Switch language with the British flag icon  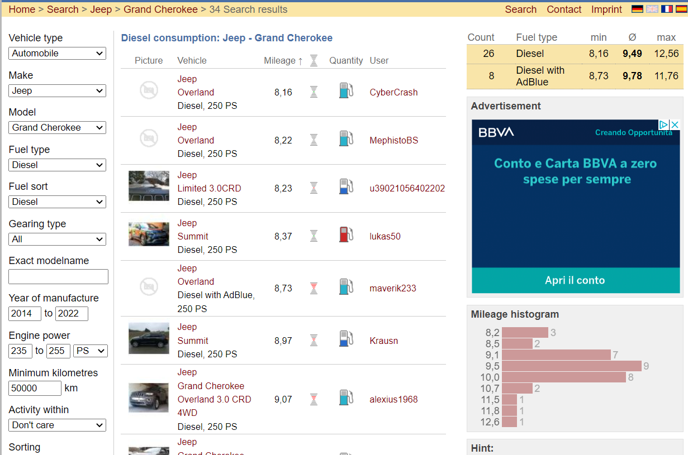[652, 9]
